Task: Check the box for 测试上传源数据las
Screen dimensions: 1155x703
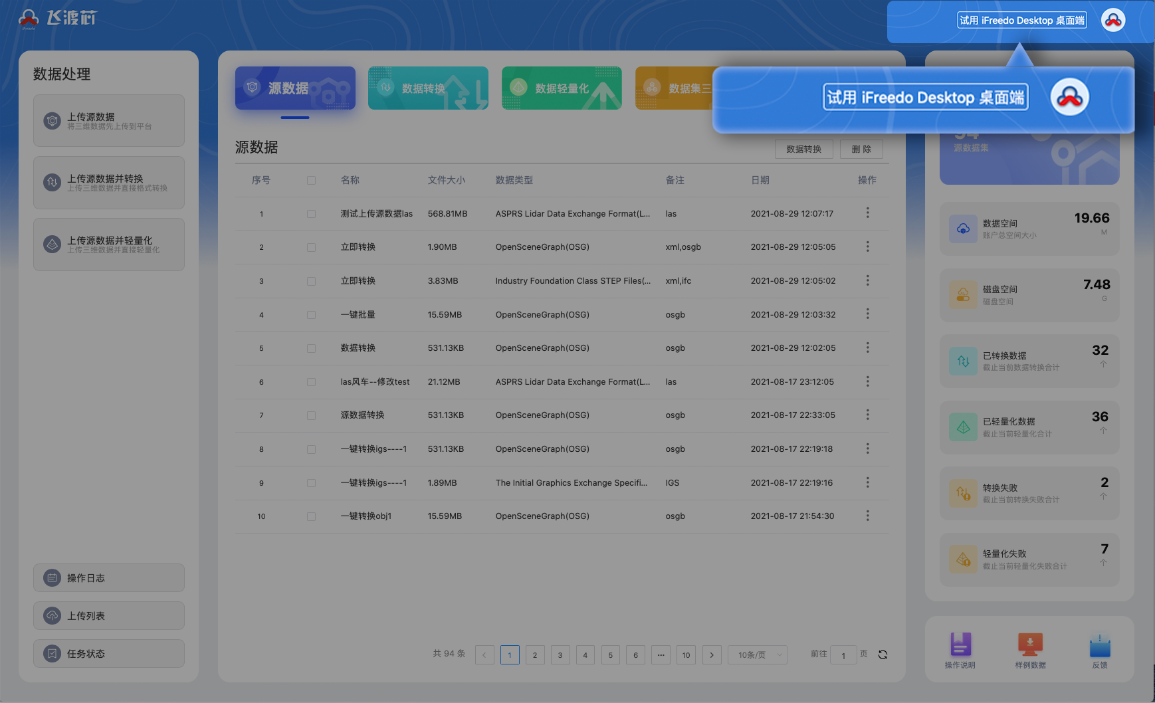Action: click(x=311, y=214)
